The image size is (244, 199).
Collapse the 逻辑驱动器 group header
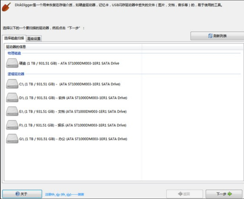click(16, 74)
